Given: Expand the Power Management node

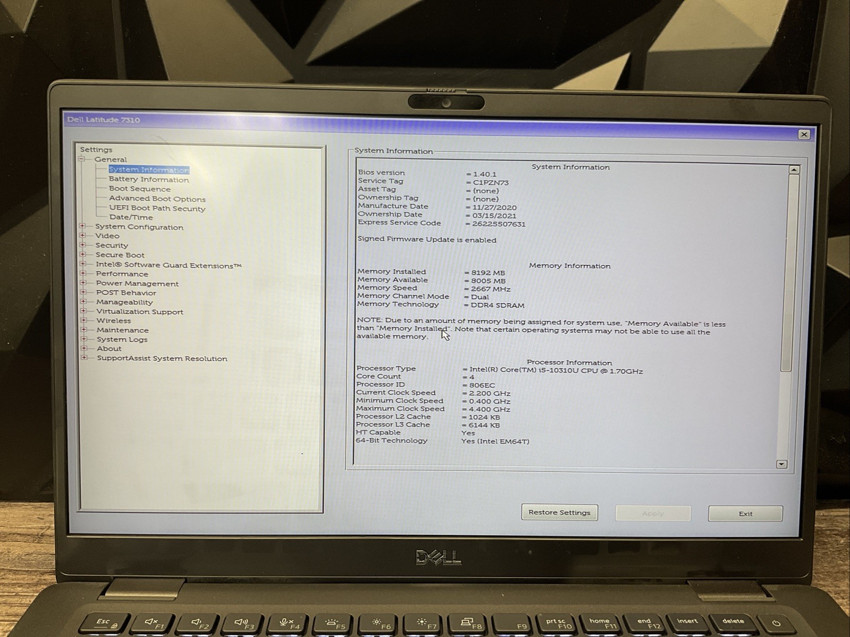Looking at the screenshot, I should (x=83, y=283).
